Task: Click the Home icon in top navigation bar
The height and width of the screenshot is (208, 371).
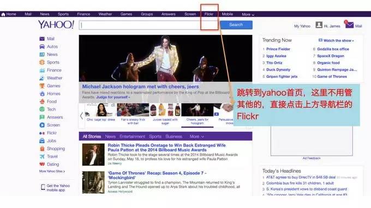Action: coord(3,14)
